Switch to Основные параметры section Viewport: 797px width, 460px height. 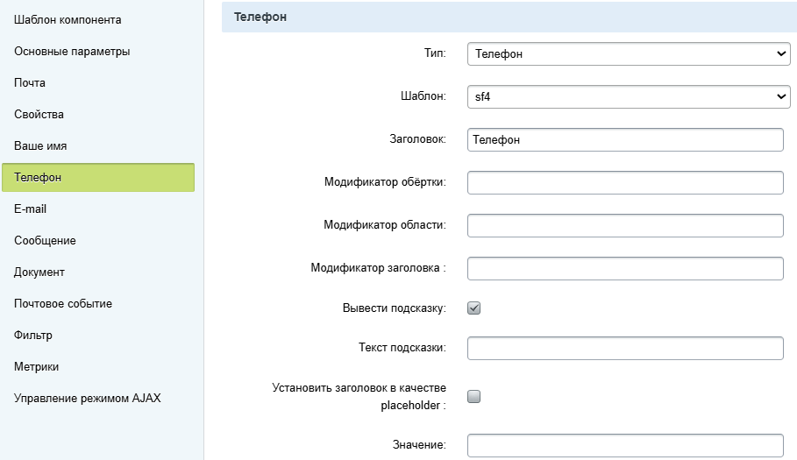[72, 51]
